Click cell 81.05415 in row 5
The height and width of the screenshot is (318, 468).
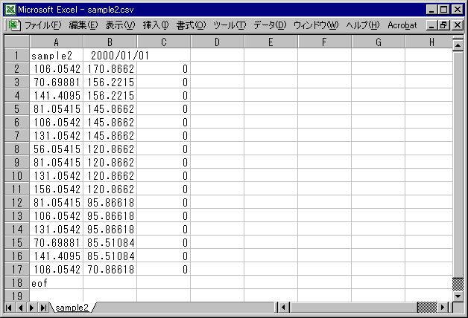(56, 109)
